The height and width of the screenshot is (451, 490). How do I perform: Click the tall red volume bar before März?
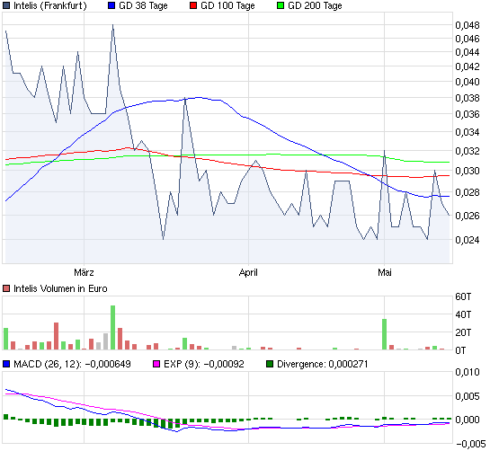[57, 336]
